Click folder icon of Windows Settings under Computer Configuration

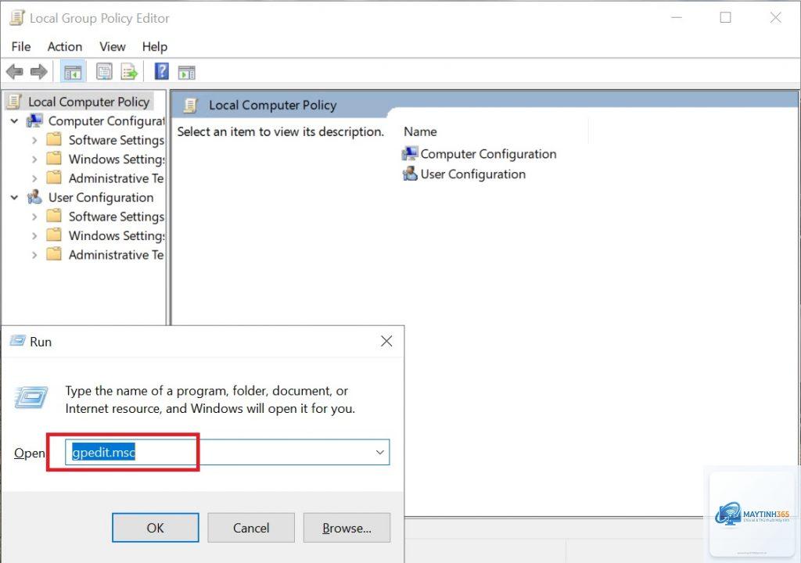pos(54,159)
